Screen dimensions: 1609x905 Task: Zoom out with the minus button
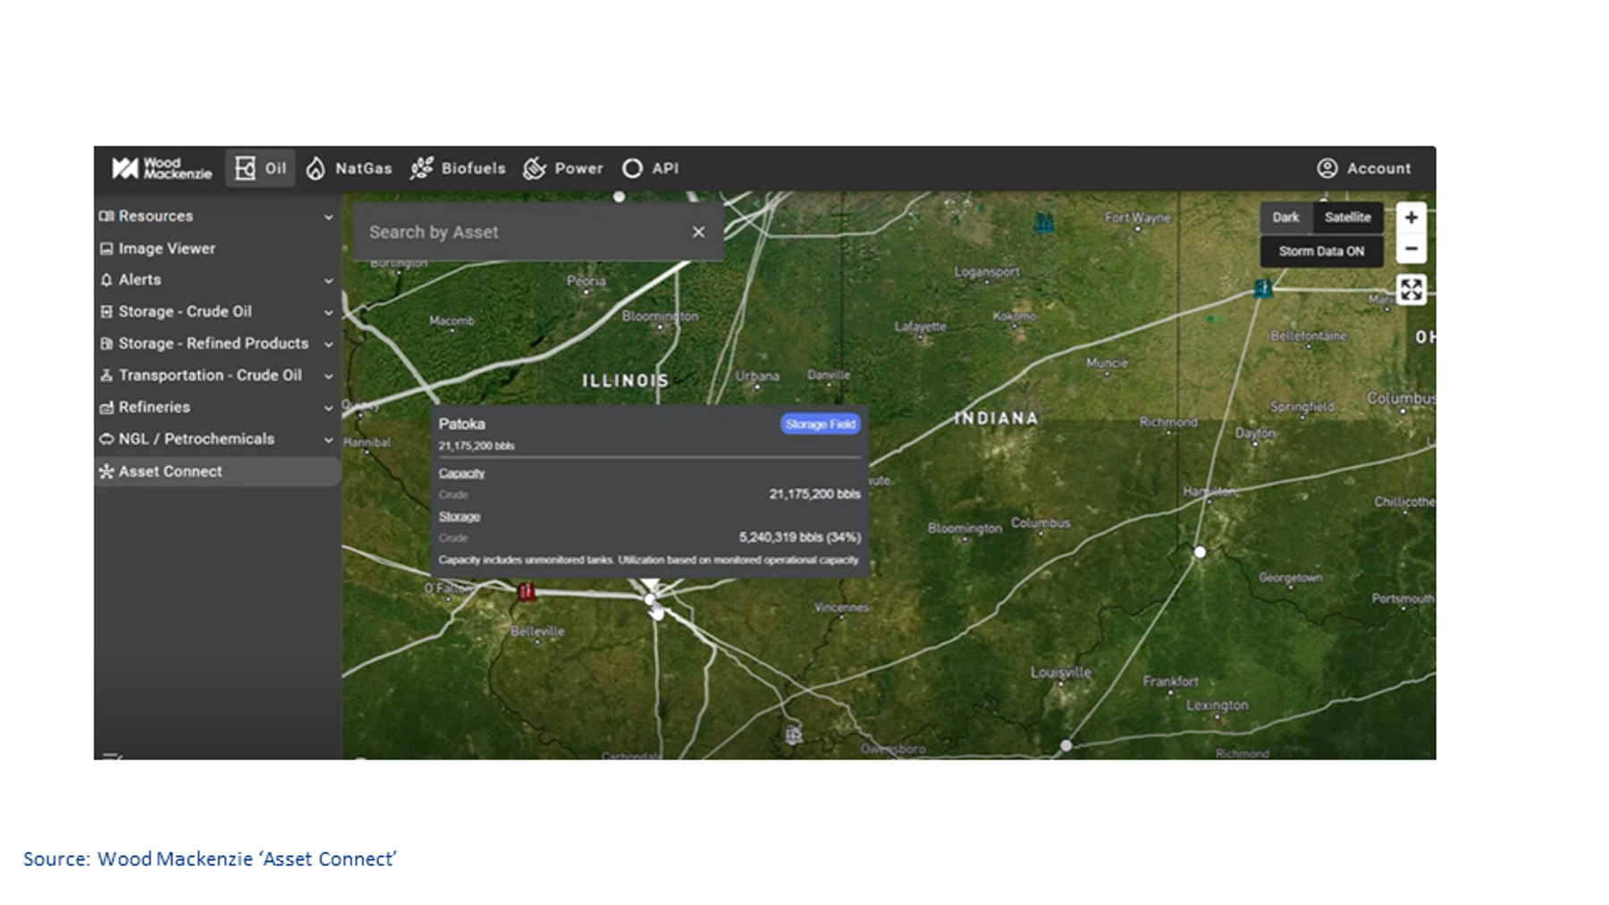[1411, 249]
